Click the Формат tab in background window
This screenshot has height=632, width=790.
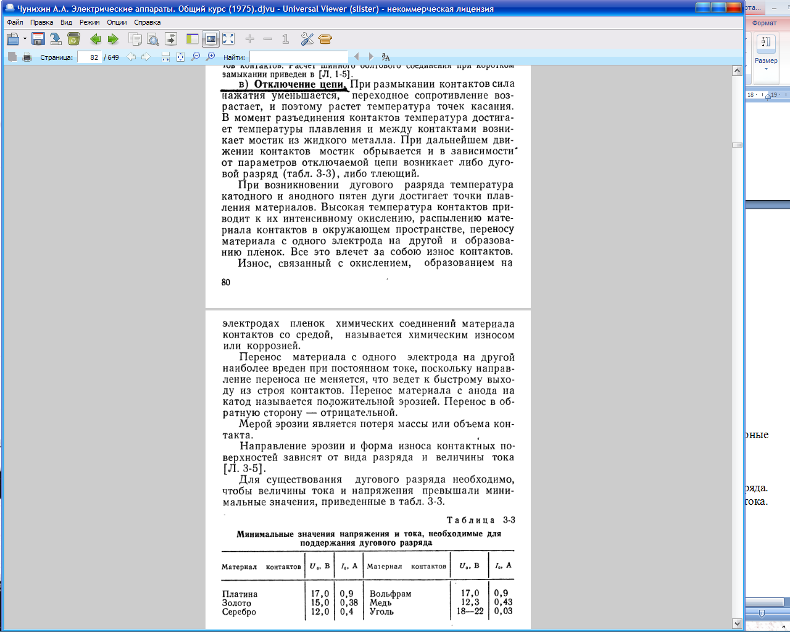tap(764, 23)
